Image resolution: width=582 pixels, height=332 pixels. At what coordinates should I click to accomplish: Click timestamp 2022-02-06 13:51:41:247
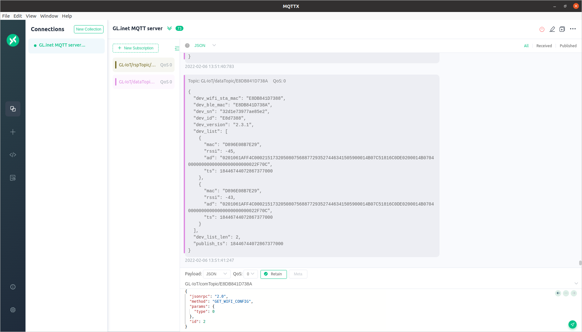(210, 260)
